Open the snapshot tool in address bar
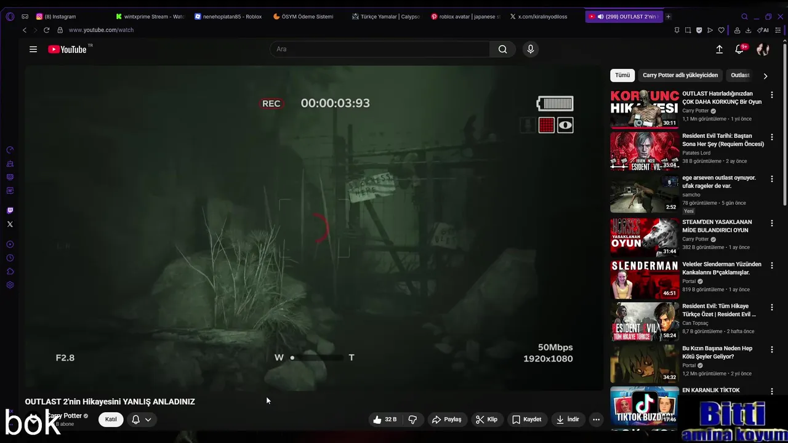The height and width of the screenshot is (443, 788). 688,30
